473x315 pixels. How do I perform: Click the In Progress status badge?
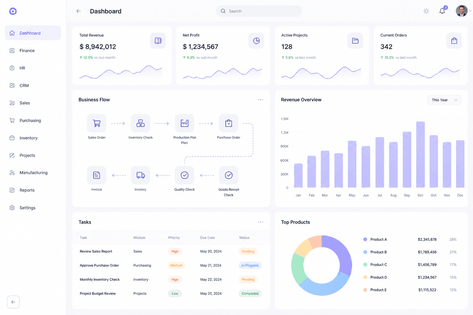pos(250,265)
